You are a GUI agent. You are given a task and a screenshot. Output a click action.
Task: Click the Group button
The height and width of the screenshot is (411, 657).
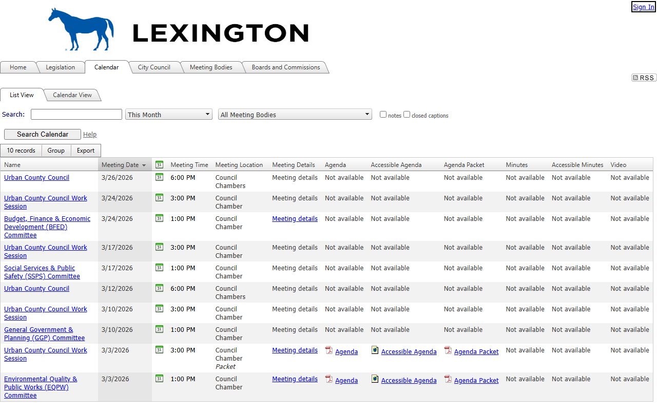[56, 151]
